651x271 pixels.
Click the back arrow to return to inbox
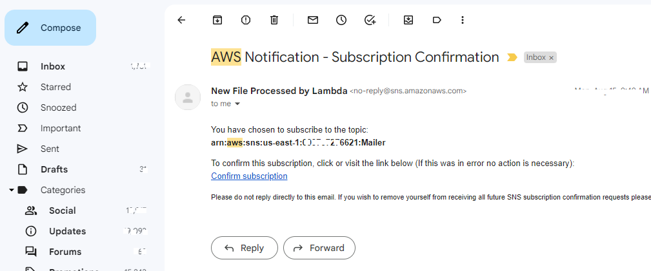tap(181, 20)
